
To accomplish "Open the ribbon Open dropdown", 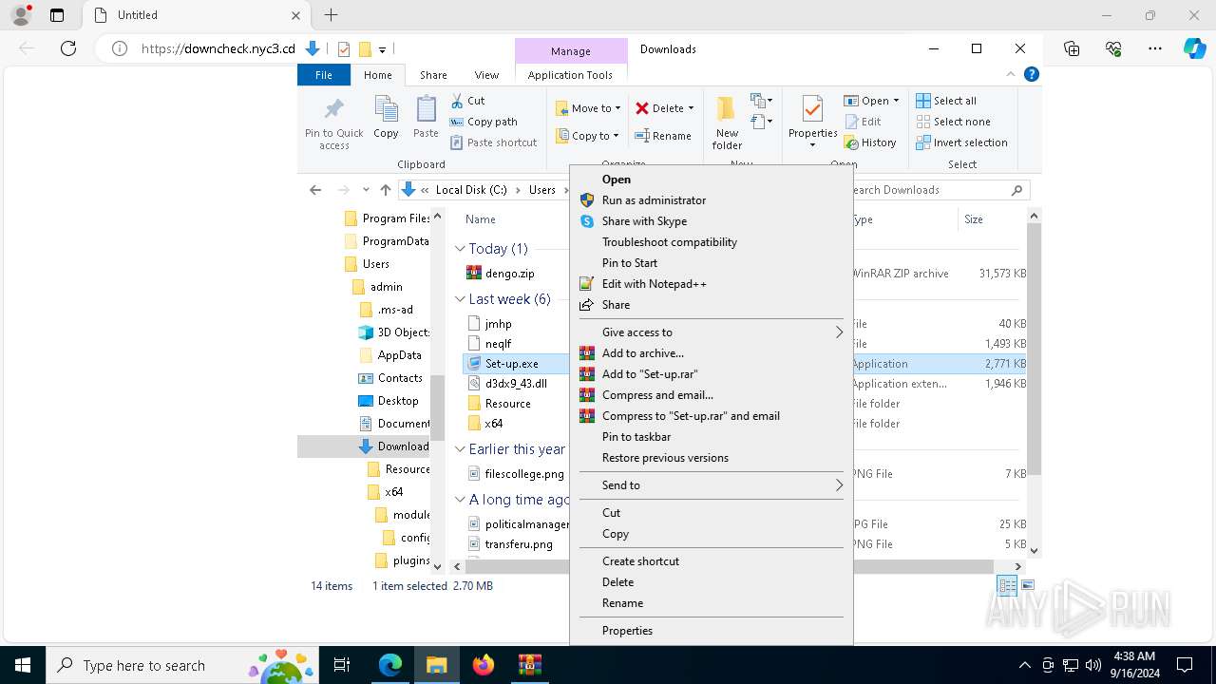I will point(871,101).
